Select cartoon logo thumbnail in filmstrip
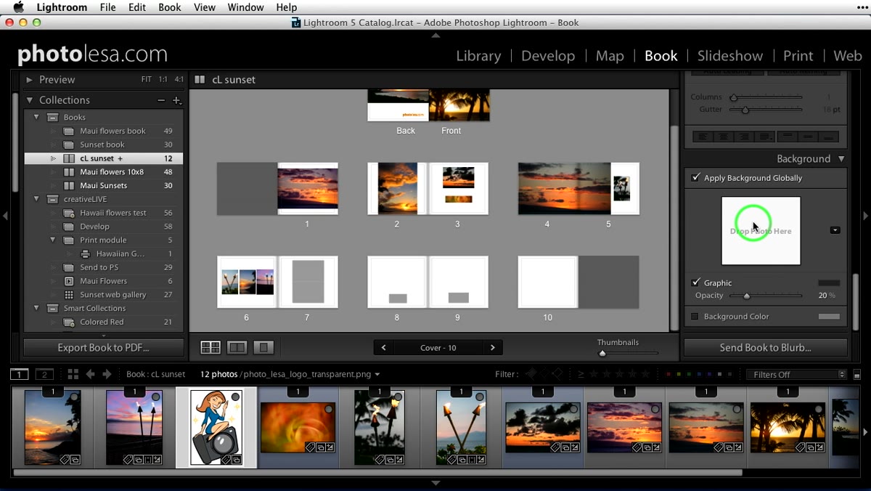The width and height of the screenshot is (871, 491). [216, 427]
